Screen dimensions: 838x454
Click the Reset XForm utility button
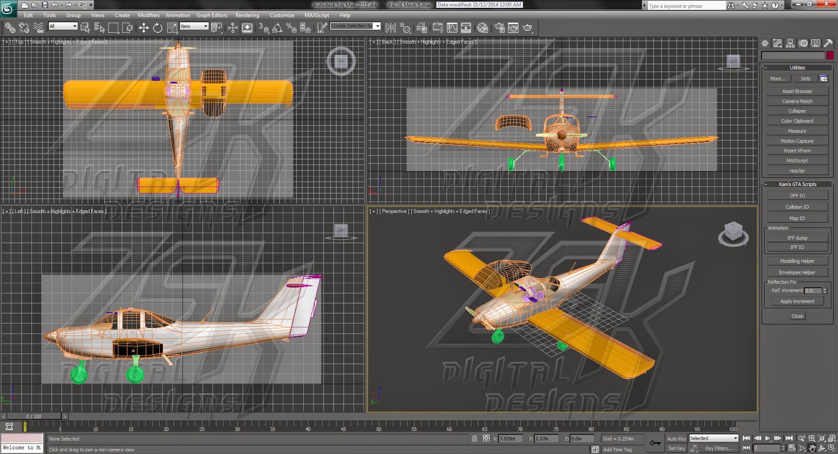(797, 151)
